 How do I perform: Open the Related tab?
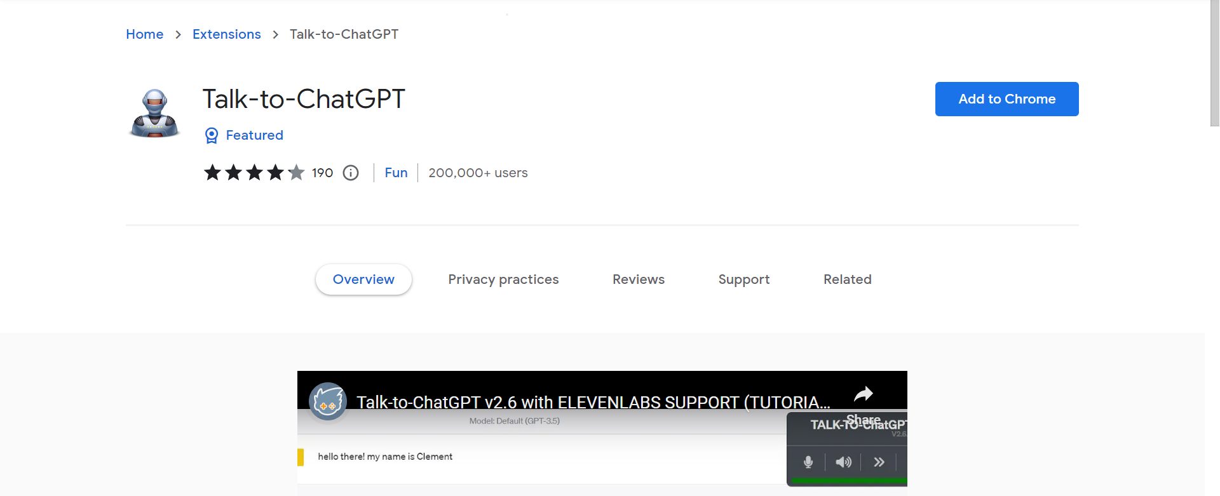click(848, 279)
